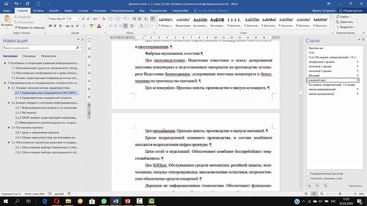Click the Text Effects icon
This screenshot has height=206, width=367.
[84, 26]
